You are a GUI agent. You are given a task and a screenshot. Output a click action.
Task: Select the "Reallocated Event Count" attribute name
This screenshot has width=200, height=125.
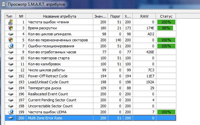pyautogui.click(x=48, y=94)
